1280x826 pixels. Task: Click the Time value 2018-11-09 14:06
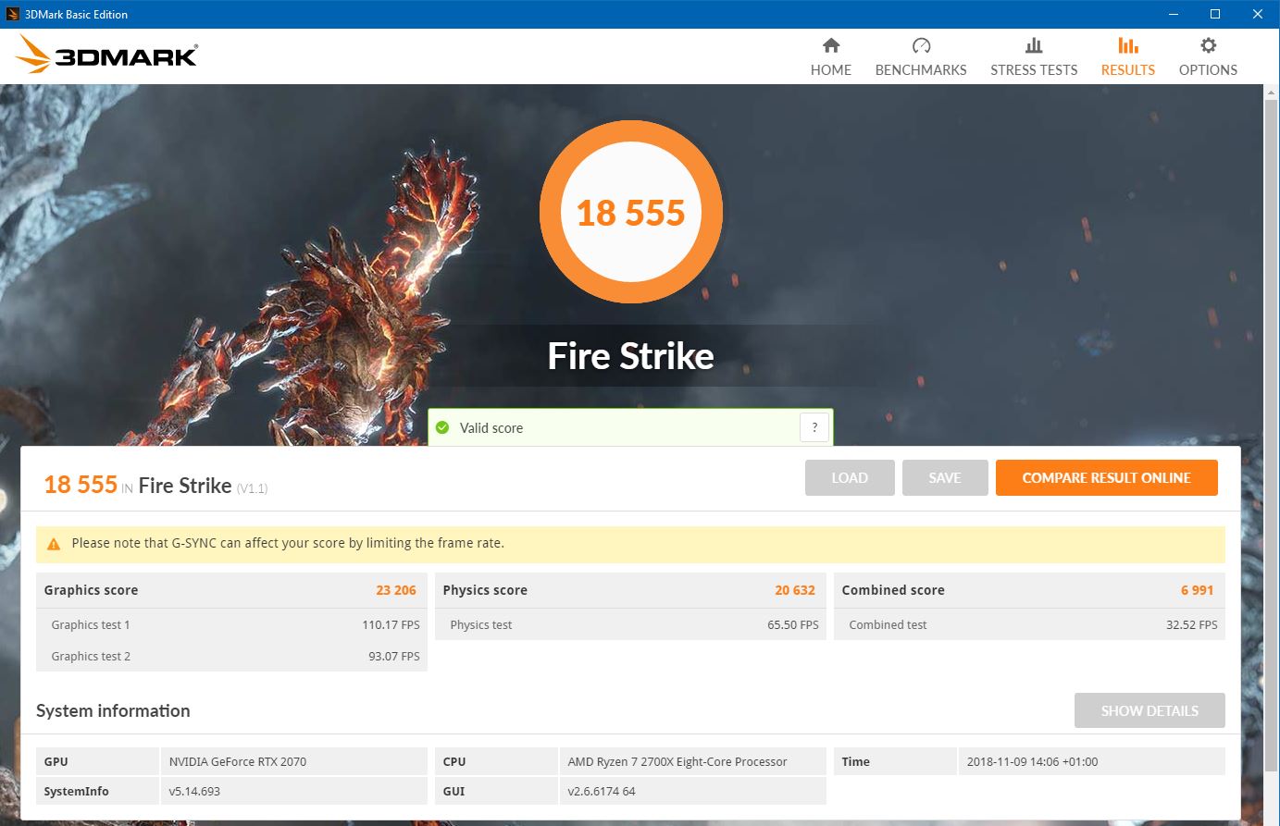(1032, 762)
